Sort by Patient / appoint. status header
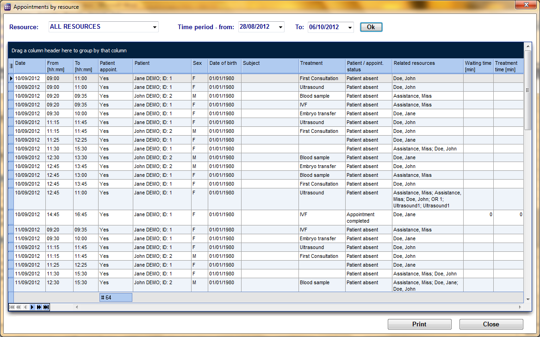This screenshot has width=540, height=337. [369, 66]
